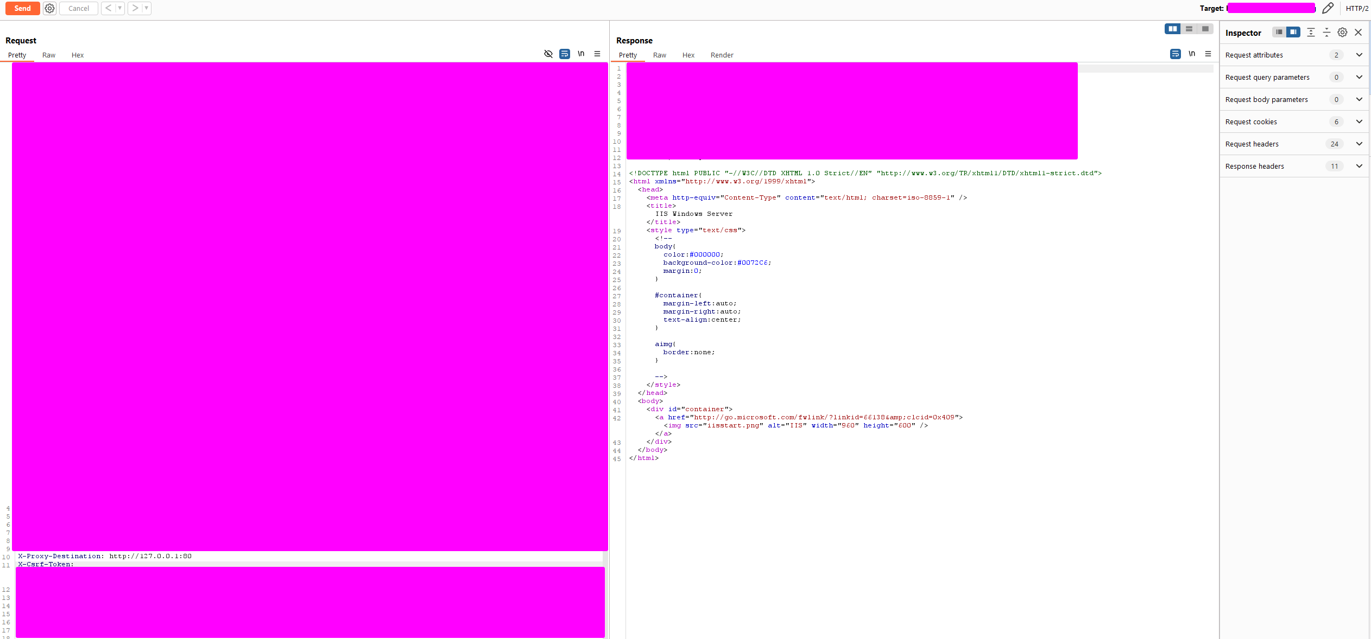The image size is (1371, 639).
Task: Dock Inspector to the left side
Action: tap(1279, 32)
